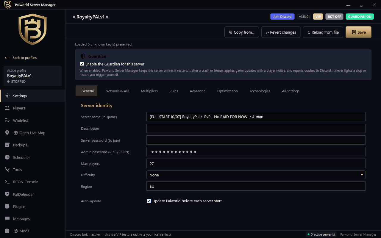The image size is (381, 238).
Task: Open the Difficulty dropdown
Action: click(x=256, y=175)
